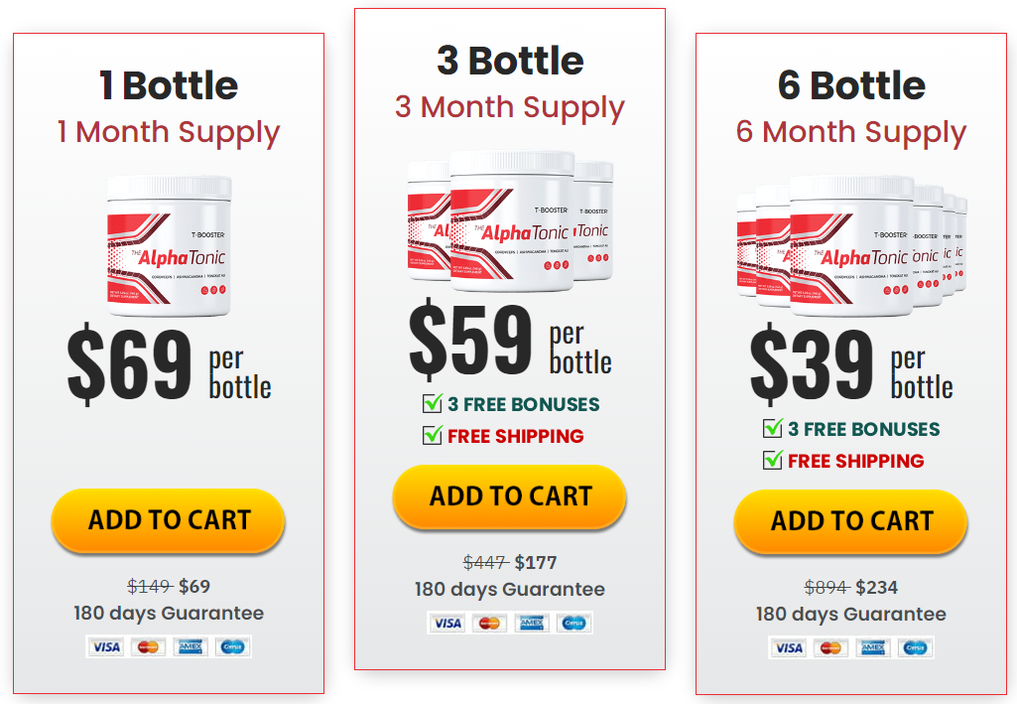Select the Amex payment icon in 3 Bottle column
Image resolution: width=1017 pixels, height=704 pixels.
pyautogui.click(x=532, y=623)
